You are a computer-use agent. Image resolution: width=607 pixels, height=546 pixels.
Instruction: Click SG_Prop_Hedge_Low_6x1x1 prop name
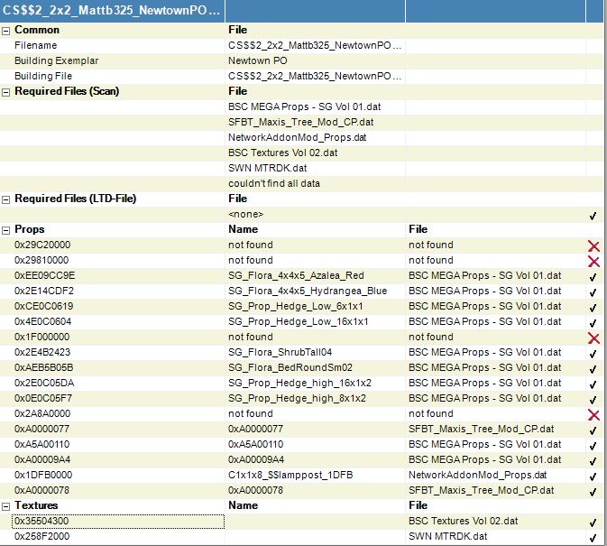pyautogui.click(x=295, y=306)
